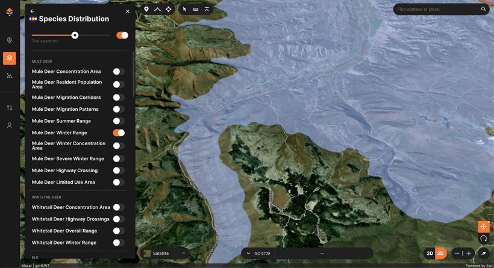Reset orientation with the compass icon
This screenshot has height=268, width=494.
(484, 253)
